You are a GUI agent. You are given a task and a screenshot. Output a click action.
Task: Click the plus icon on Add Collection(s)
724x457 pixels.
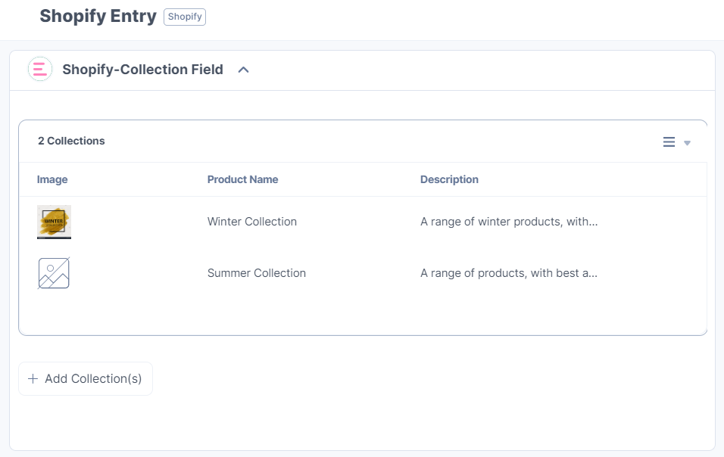(33, 378)
